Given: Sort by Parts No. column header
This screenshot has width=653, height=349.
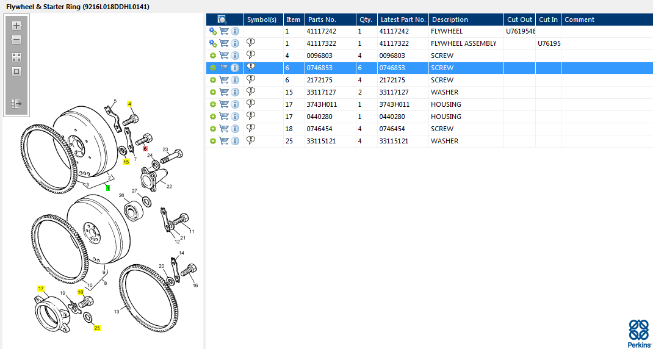Looking at the screenshot, I should point(322,20).
